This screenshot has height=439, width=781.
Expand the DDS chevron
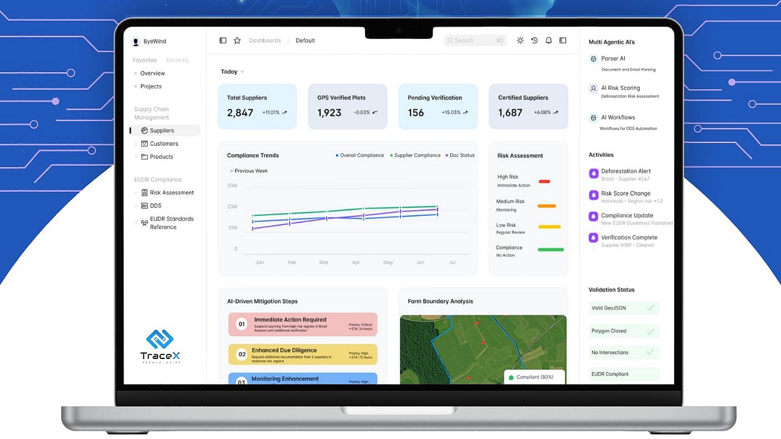pos(136,206)
